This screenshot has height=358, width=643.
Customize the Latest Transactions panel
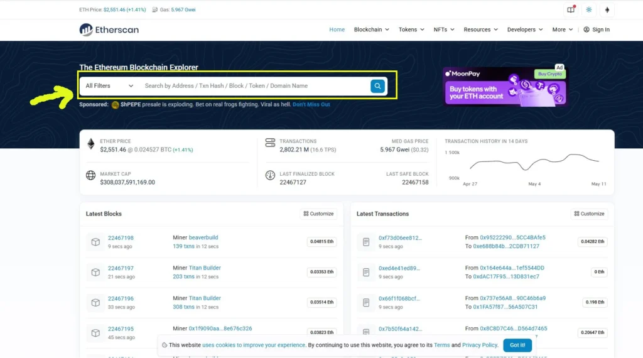coord(589,214)
